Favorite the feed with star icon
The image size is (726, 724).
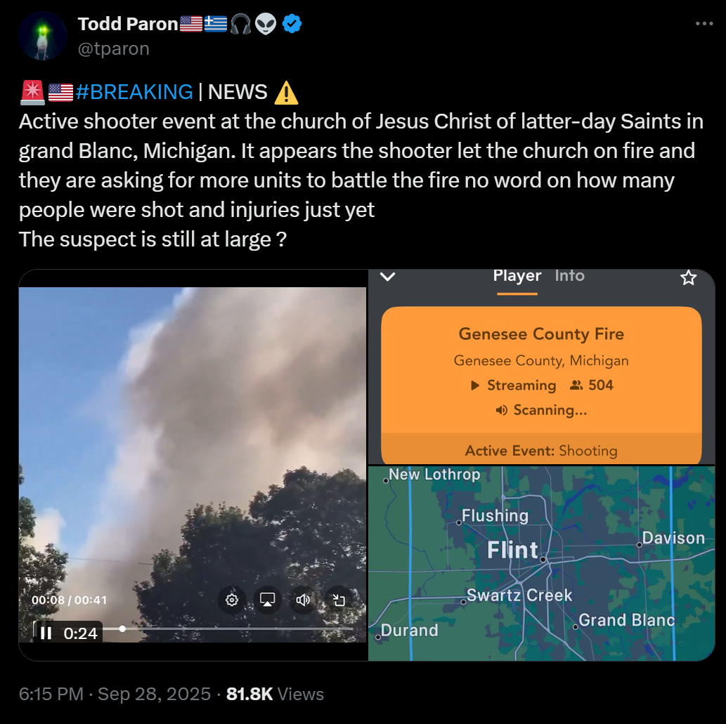(x=688, y=277)
